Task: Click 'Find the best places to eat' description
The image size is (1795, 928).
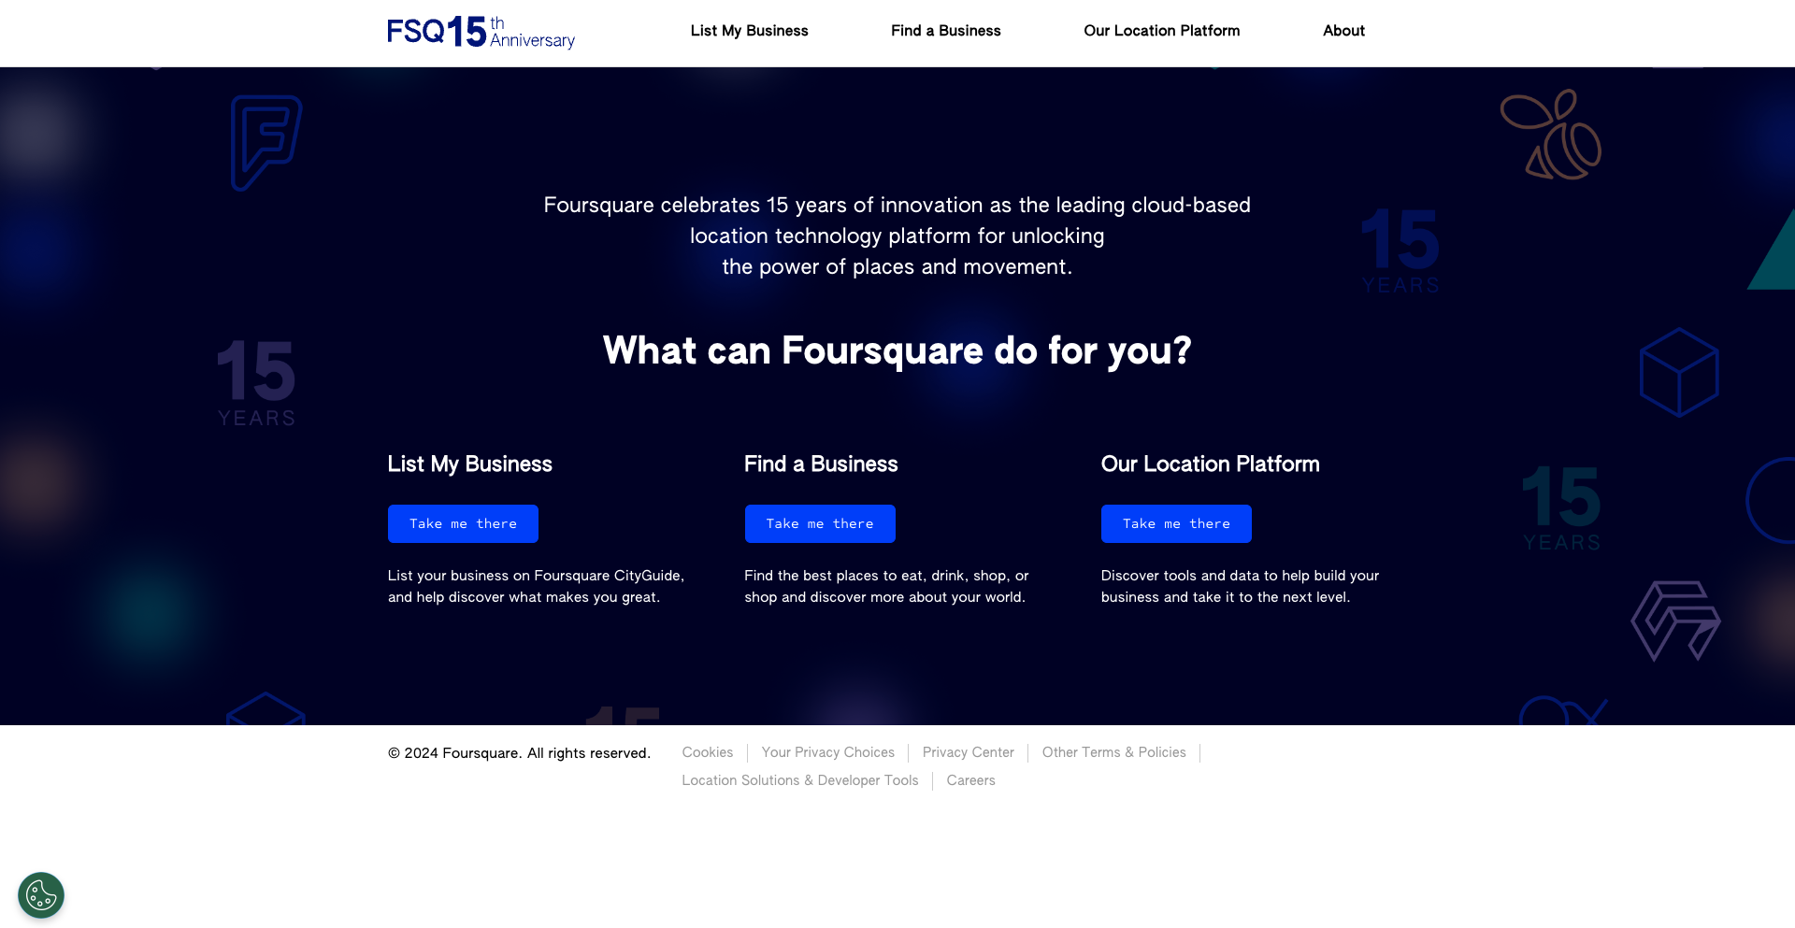Action: click(886, 587)
